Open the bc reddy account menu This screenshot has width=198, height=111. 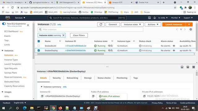click(x=163, y=18)
